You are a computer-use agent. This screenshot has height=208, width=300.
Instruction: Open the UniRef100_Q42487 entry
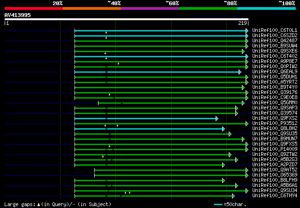coord(275,41)
